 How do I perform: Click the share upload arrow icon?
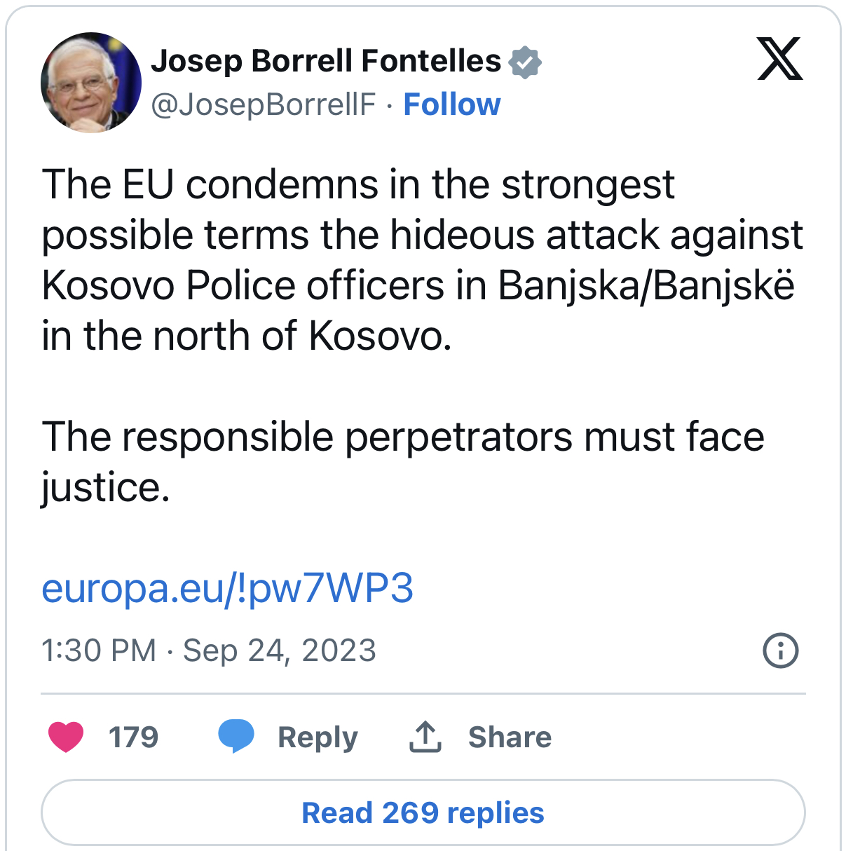425,737
